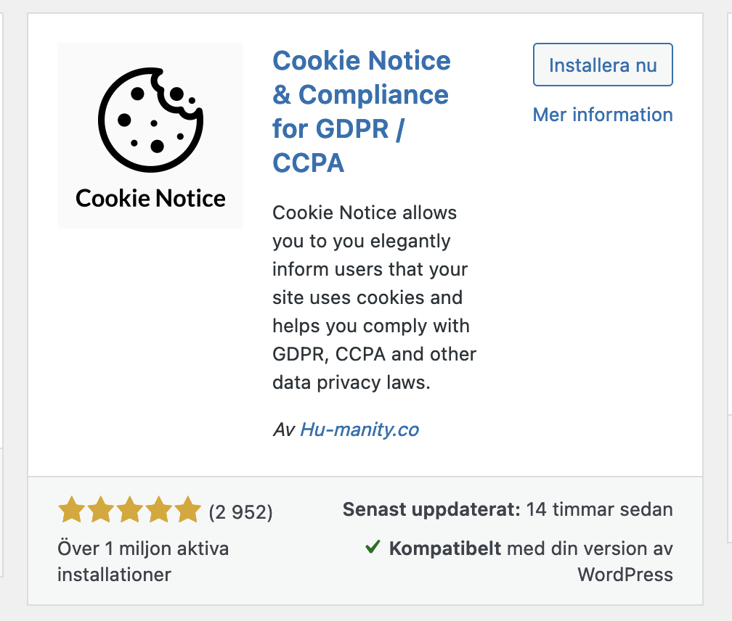Image resolution: width=732 pixels, height=621 pixels.
Task: Visit the Hu-manity.co author link
Action: pyautogui.click(x=359, y=429)
